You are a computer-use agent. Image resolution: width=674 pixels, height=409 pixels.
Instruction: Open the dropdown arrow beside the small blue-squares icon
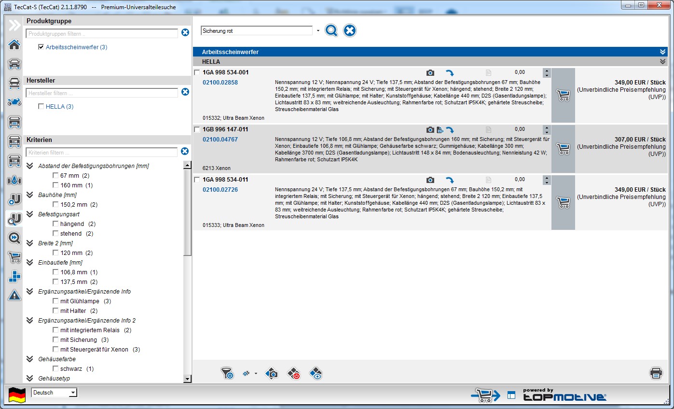click(x=255, y=373)
